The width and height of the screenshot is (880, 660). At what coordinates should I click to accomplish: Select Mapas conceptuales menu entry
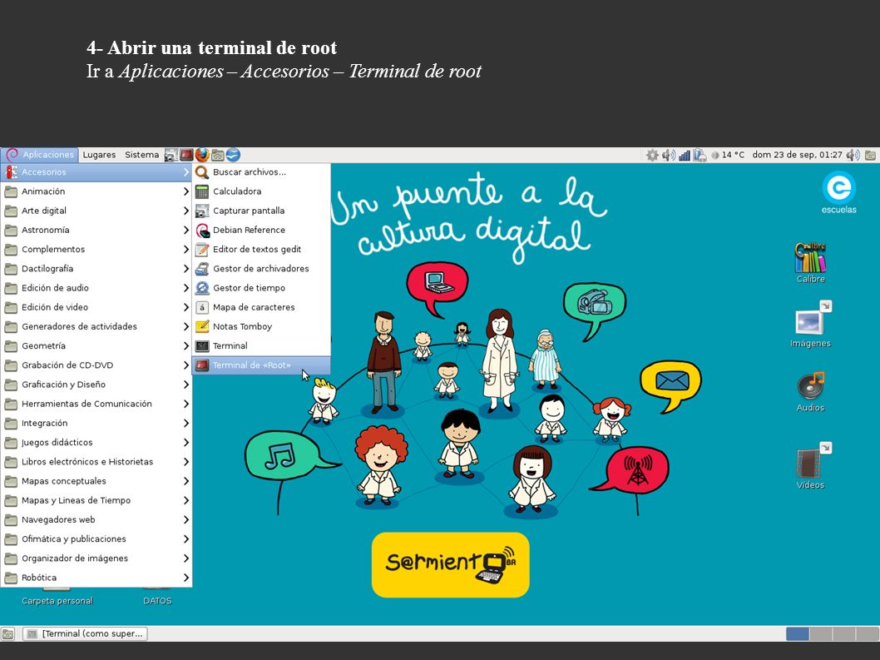click(x=96, y=481)
